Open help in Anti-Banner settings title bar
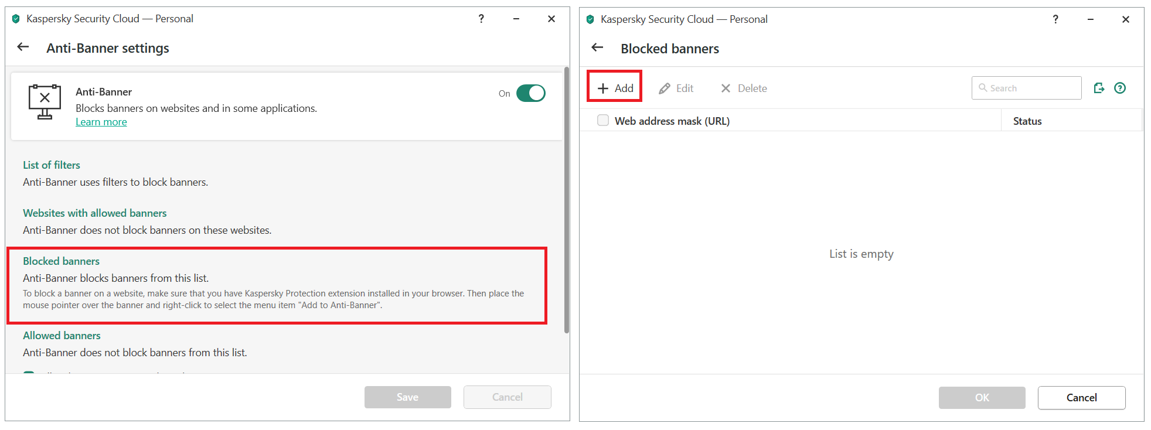 (x=481, y=19)
